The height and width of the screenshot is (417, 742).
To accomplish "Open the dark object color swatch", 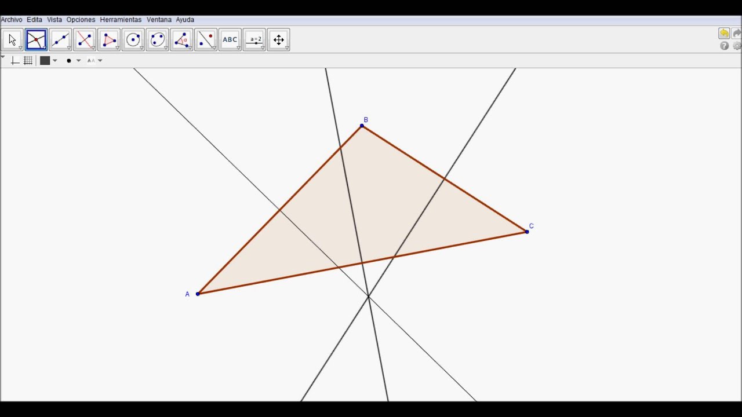I will [45, 60].
